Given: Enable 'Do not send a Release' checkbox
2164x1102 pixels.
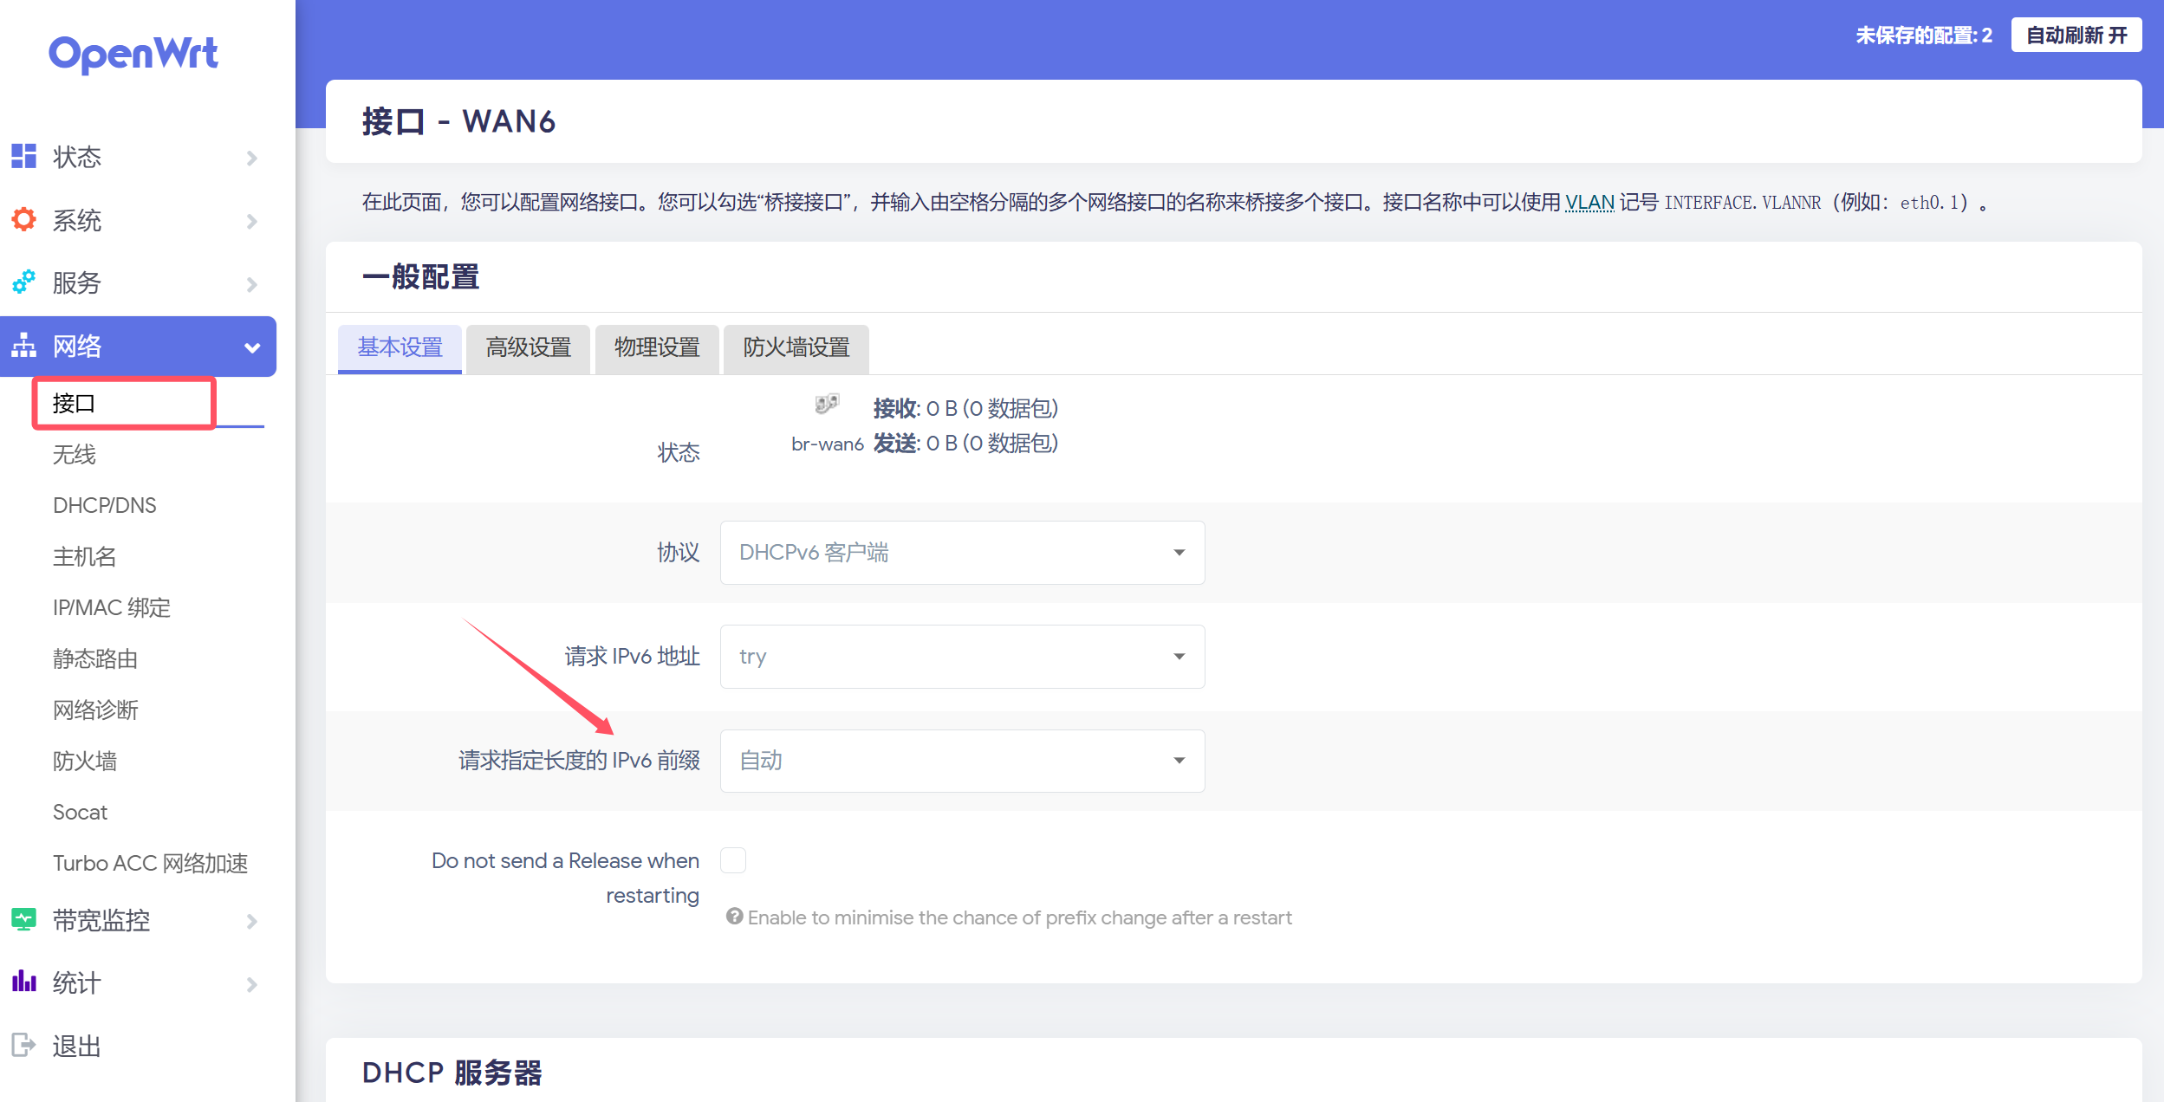Looking at the screenshot, I should tap(733, 860).
